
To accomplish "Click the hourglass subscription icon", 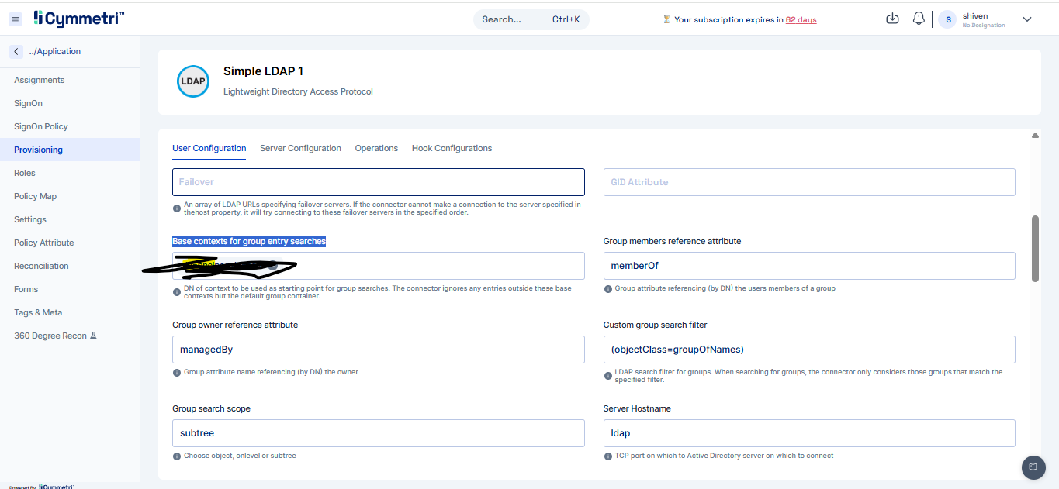I will pyautogui.click(x=666, y=20).
